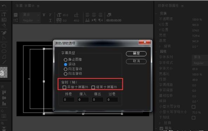Select the Pen tool
This screenshot has width=208, height=131.
[4, 33]
